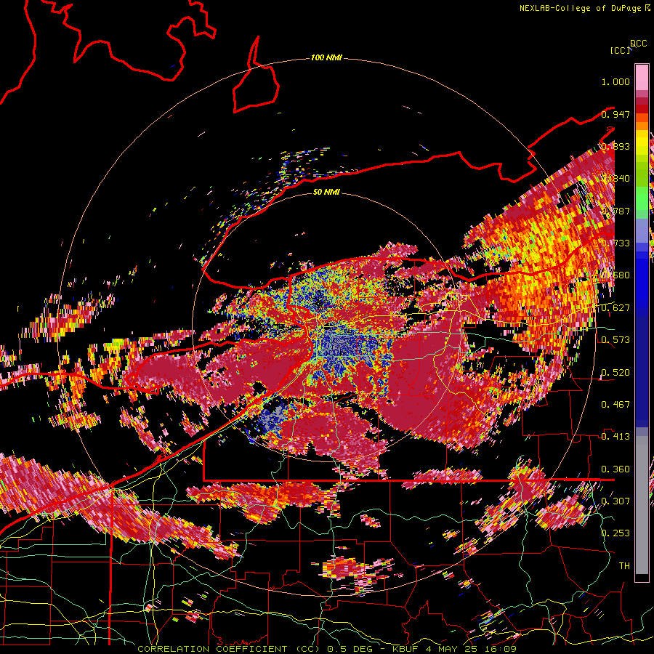The height and width of the screenshot is (654, 654).
Task: Click the 0.360 scale value
Action: coord(615,469)
